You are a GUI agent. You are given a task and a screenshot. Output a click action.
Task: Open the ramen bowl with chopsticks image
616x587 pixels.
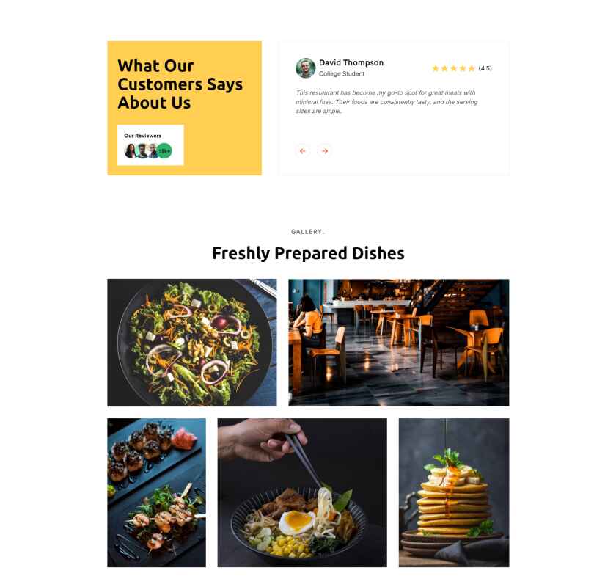pyautogui.click(x=302, y=492)
